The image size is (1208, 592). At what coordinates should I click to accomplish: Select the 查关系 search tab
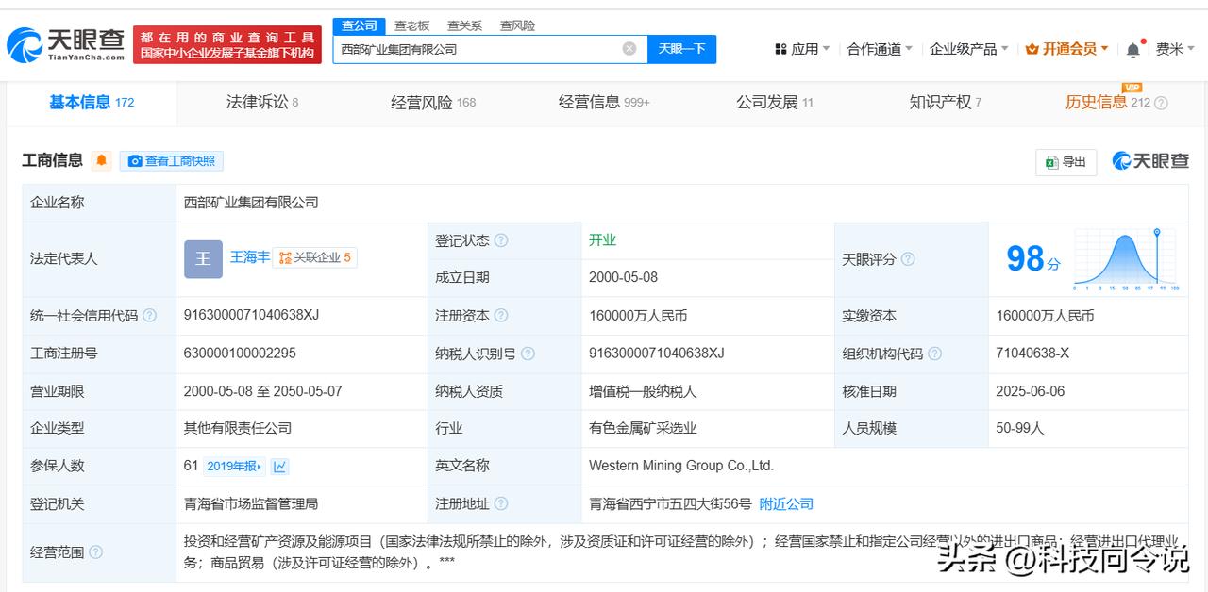pyautogui.click(x=465, y=25)
